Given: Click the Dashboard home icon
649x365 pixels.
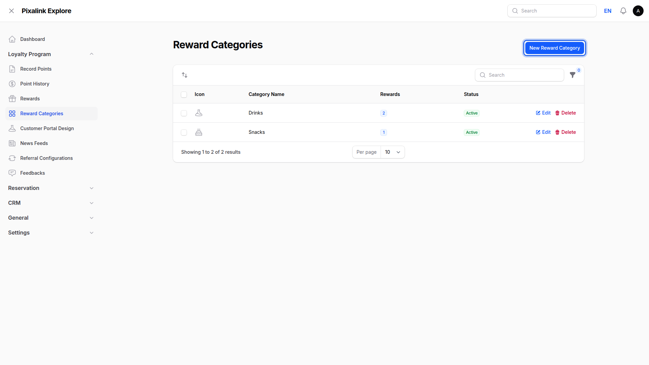Looking at the screenshot, I should pyautogui.click(x=12, y=39).
